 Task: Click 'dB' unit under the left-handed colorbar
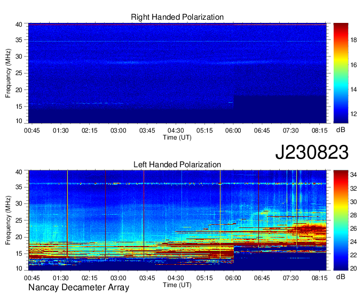[341, 276]
